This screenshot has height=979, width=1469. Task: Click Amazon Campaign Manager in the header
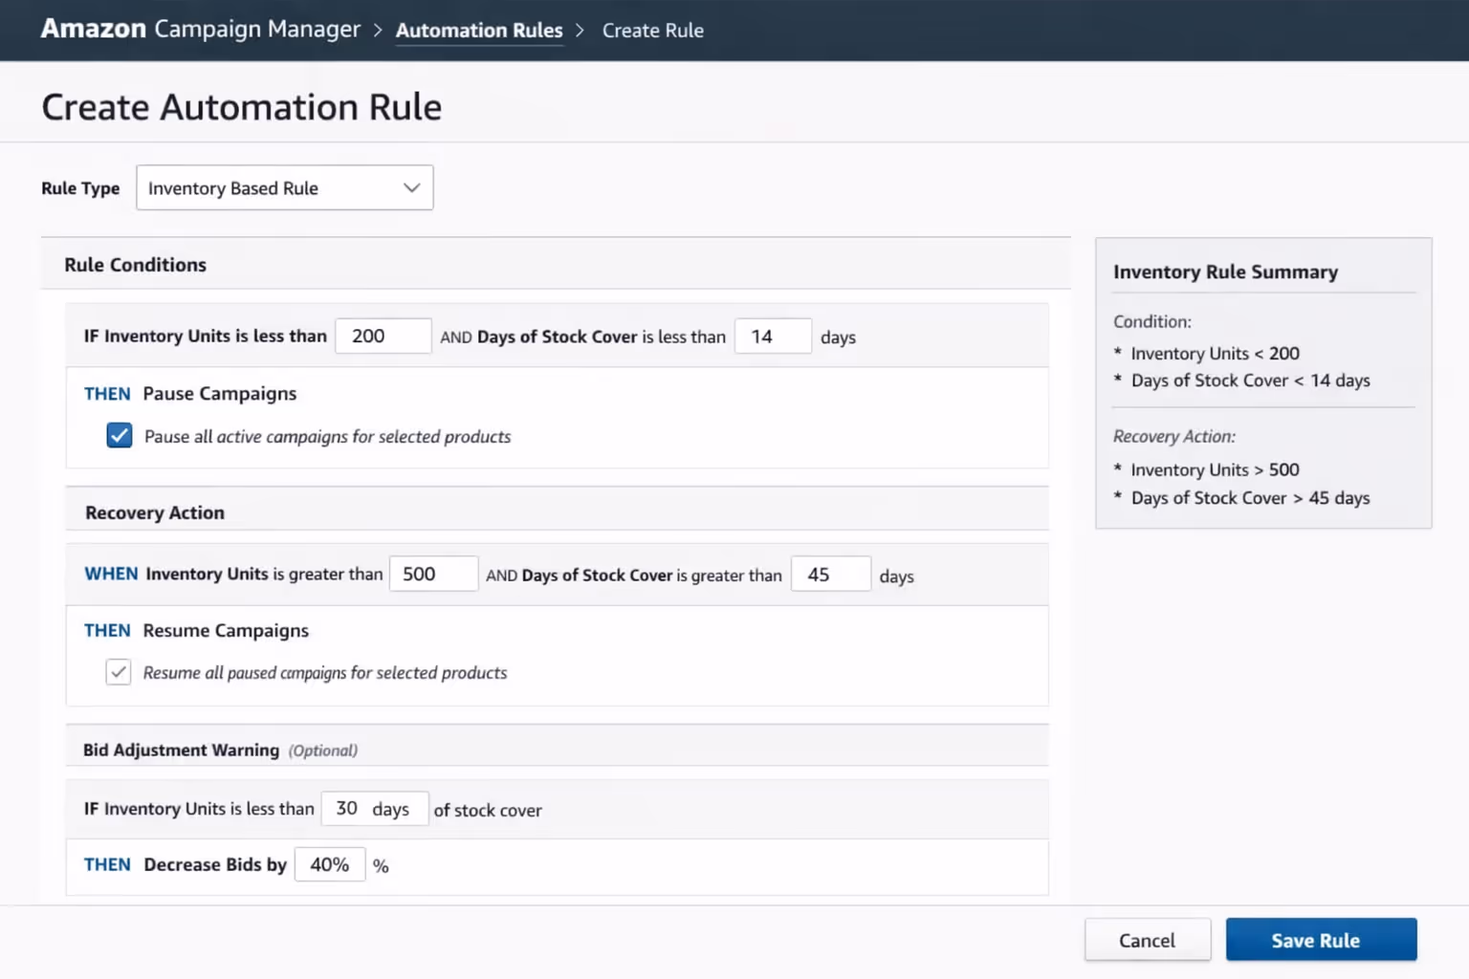pos(200,29)
